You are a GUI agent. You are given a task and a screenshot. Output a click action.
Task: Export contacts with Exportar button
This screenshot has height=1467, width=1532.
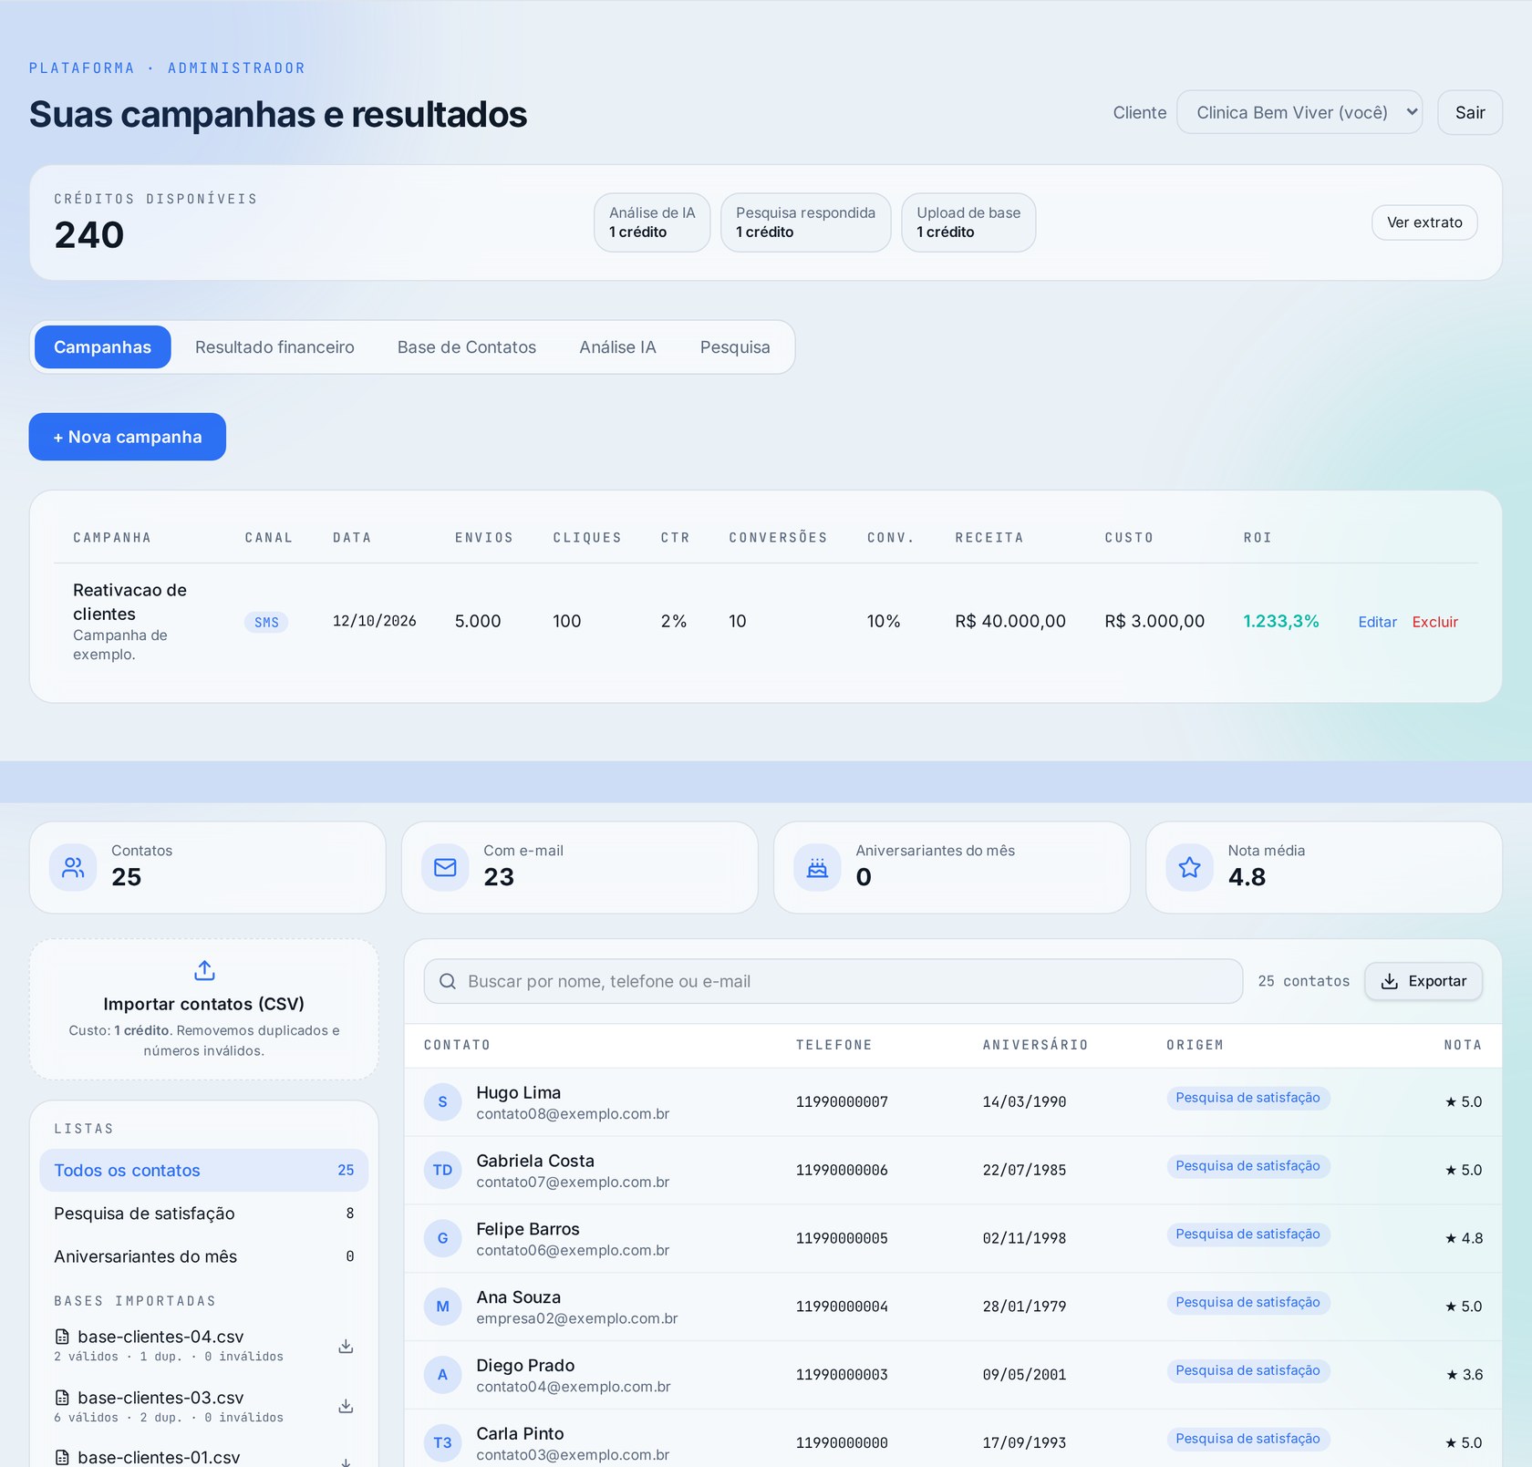1423,981
